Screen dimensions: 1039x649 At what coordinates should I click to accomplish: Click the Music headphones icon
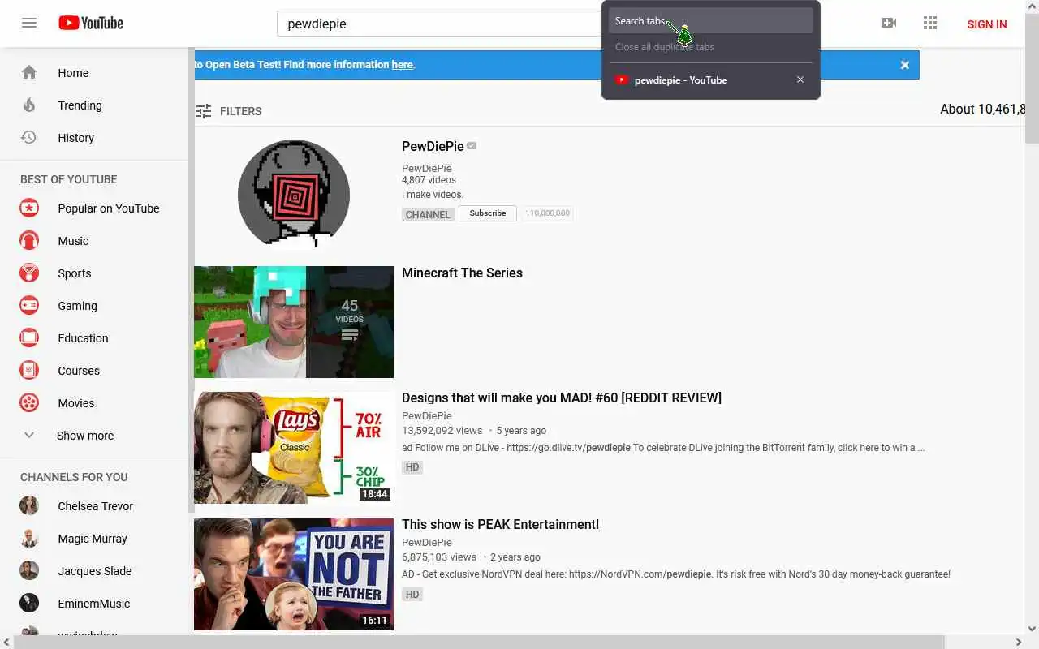pos(29,240)
